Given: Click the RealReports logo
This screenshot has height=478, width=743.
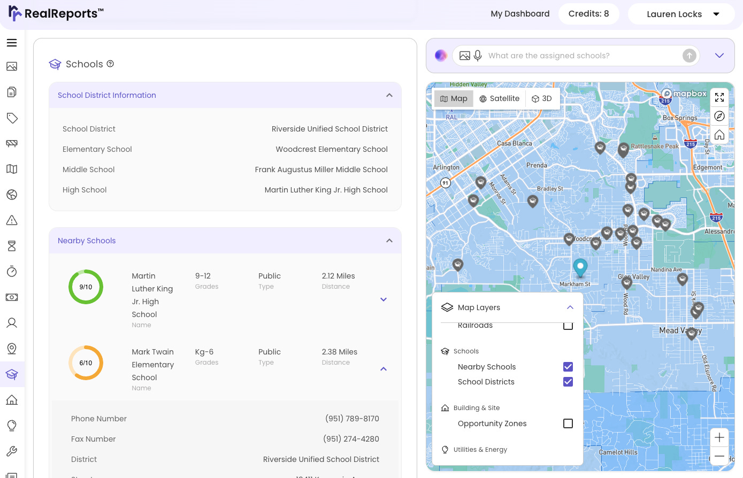Looking at the screenshot, I should (x=56, y=13).
